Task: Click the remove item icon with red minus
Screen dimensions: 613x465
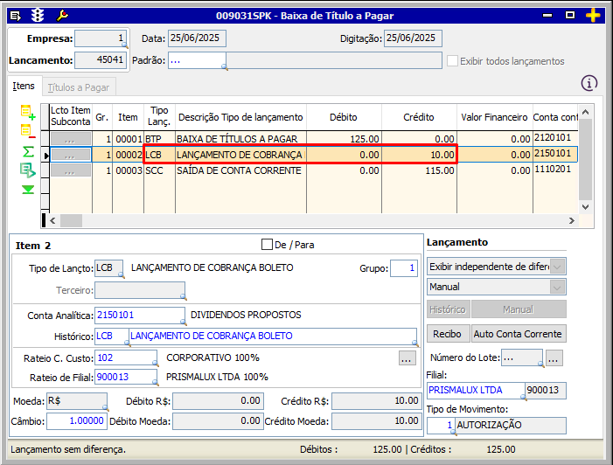Action: pos(27,131)
